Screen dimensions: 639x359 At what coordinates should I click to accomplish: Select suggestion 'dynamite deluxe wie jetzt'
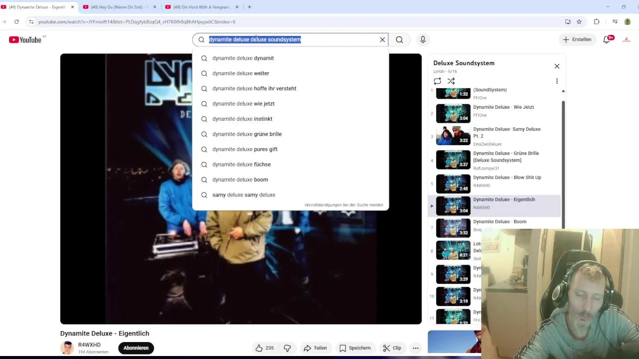point(291,104)
